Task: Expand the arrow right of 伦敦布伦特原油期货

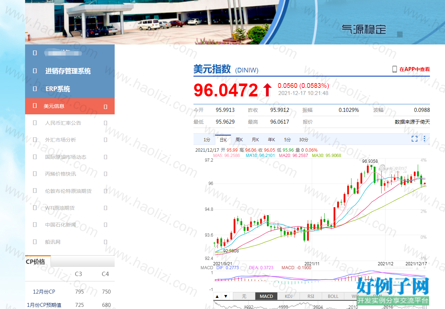Action: 105,191
